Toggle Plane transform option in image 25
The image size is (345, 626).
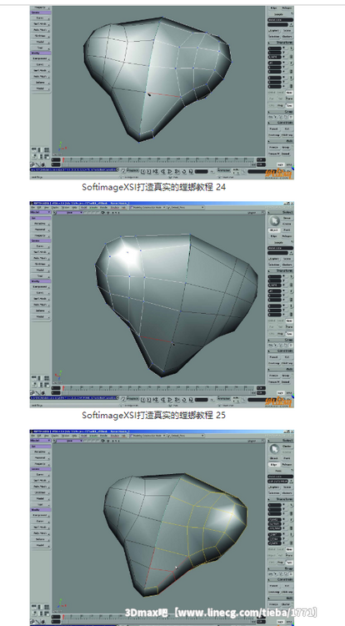click(x=289, y=327)
